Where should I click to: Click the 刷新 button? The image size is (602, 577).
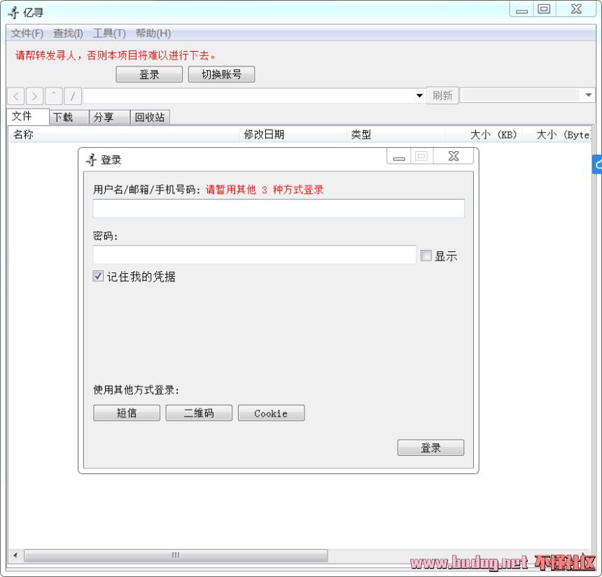pos(442,96)
